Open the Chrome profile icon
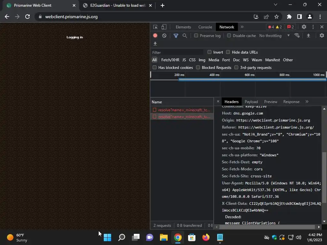 [x=310, y=17]
